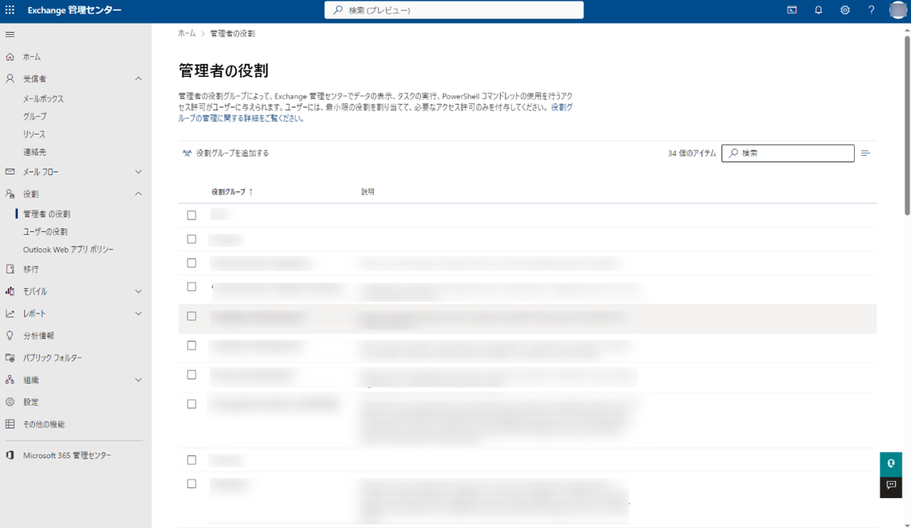Open ユーザーの役割 in sidebar
This screenshot has width=911, height=528.
point(45,232)
